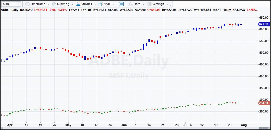Screen dimensions: 271x130
Task: Click the percent change '-0.01%'
Action: tap(62, 10)
